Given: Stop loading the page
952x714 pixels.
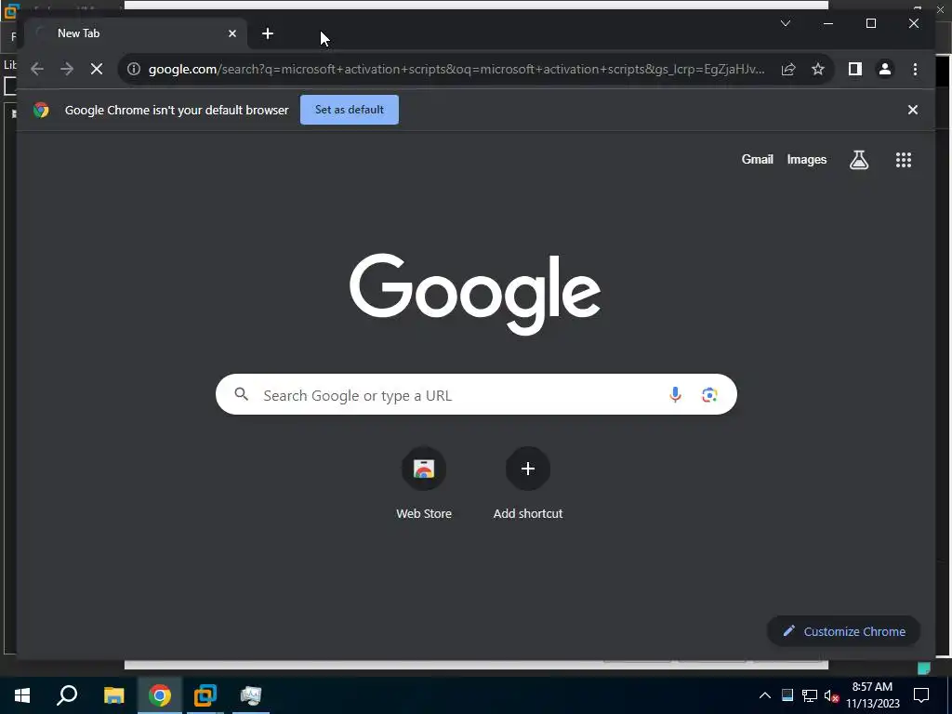Looking at the screenshot, I should click(97, 69).
